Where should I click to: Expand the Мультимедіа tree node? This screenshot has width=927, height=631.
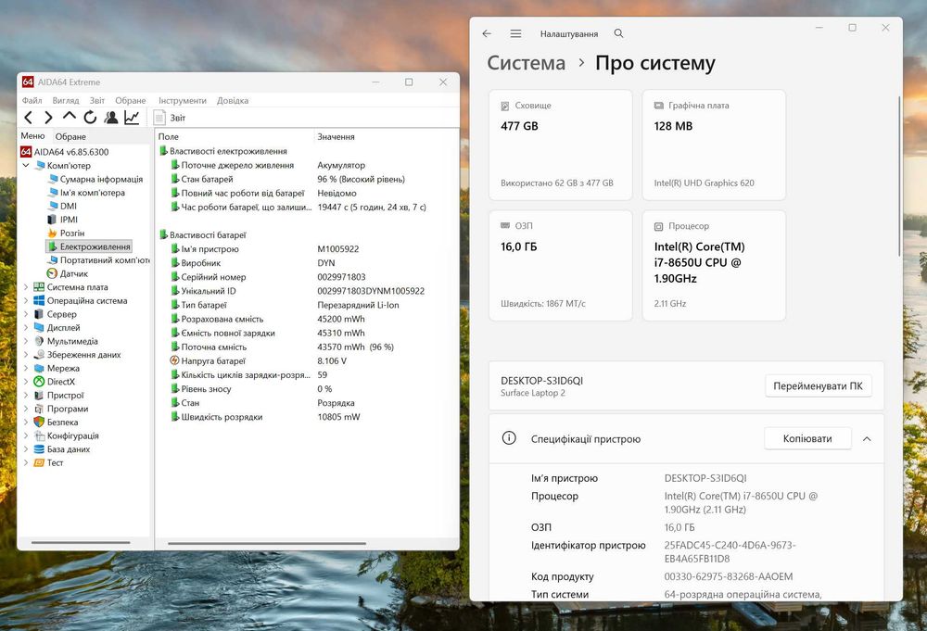(25, 342)
